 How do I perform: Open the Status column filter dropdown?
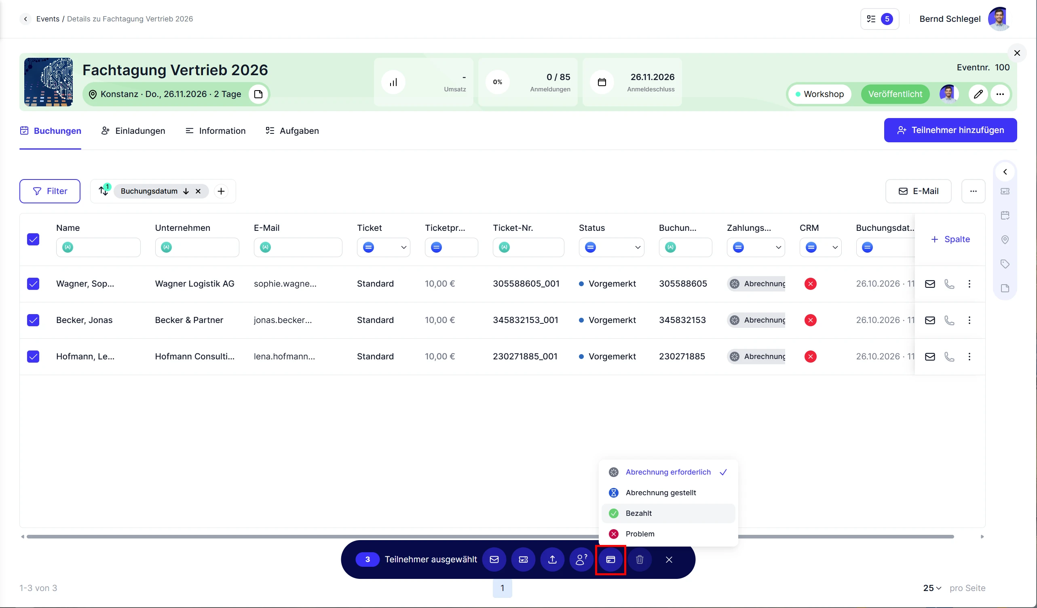coord(611,247)
